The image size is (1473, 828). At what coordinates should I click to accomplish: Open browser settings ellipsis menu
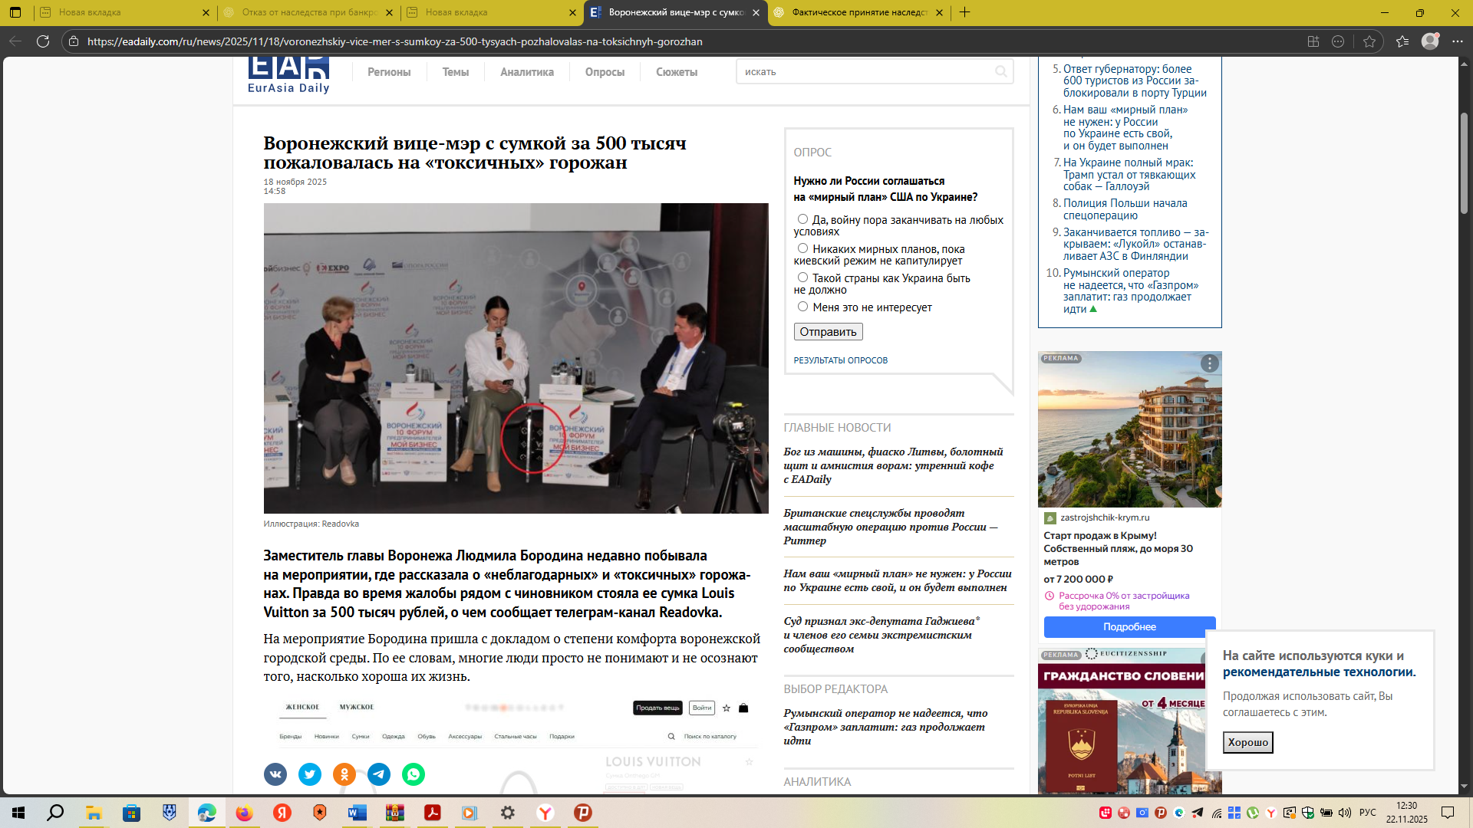click(x=1457, y=41)
